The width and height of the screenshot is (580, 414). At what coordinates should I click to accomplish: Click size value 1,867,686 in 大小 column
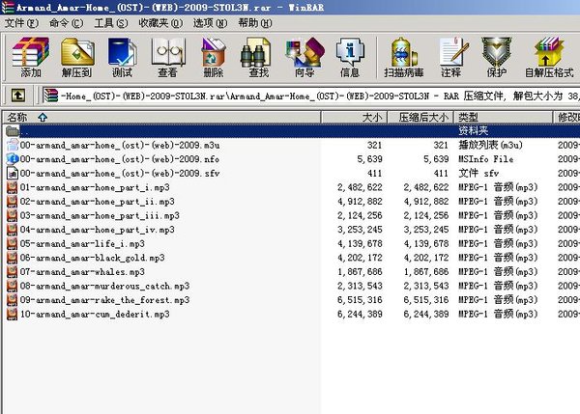tap(360, 271)
